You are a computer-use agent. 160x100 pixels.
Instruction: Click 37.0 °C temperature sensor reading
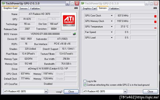coord(122,27)
